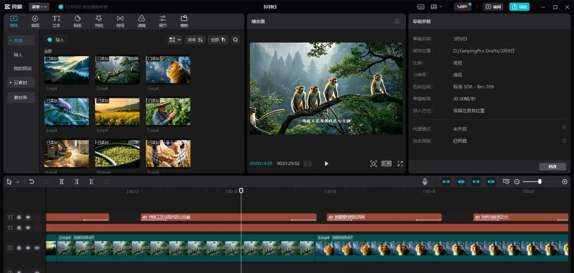Click the 修改 modify button
The height and width of the screenshot is (273, 574).
(x=552, y=167)
